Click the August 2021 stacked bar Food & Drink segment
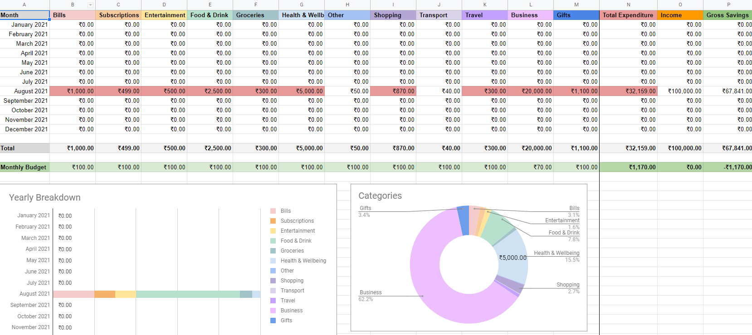 point(188,294)
